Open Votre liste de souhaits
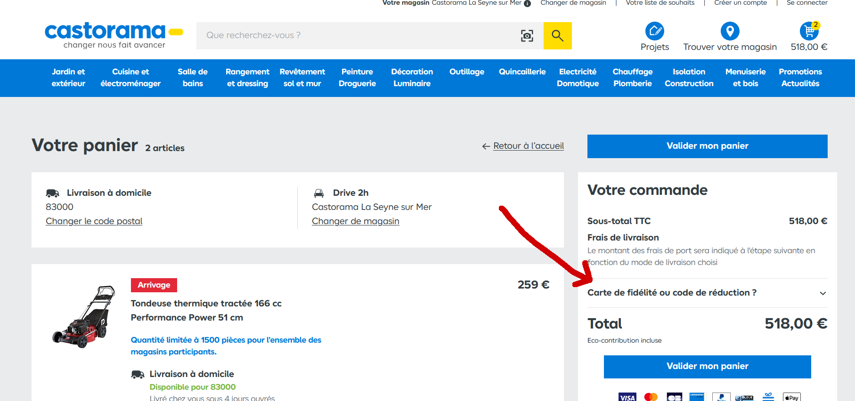 tap(660, 3)
